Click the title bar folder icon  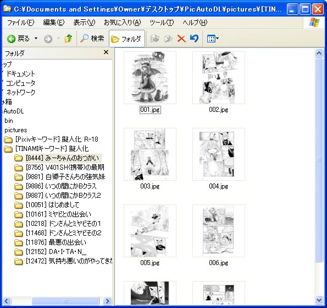(7, 9)
